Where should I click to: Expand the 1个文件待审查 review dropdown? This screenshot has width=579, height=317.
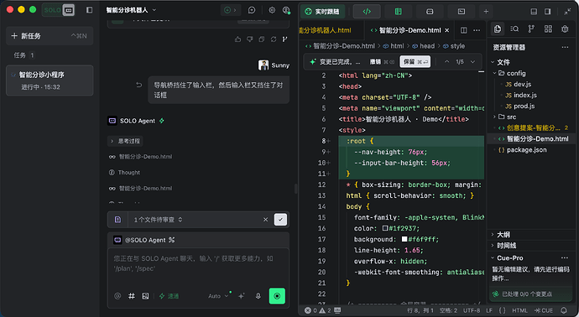coord(158,220)
